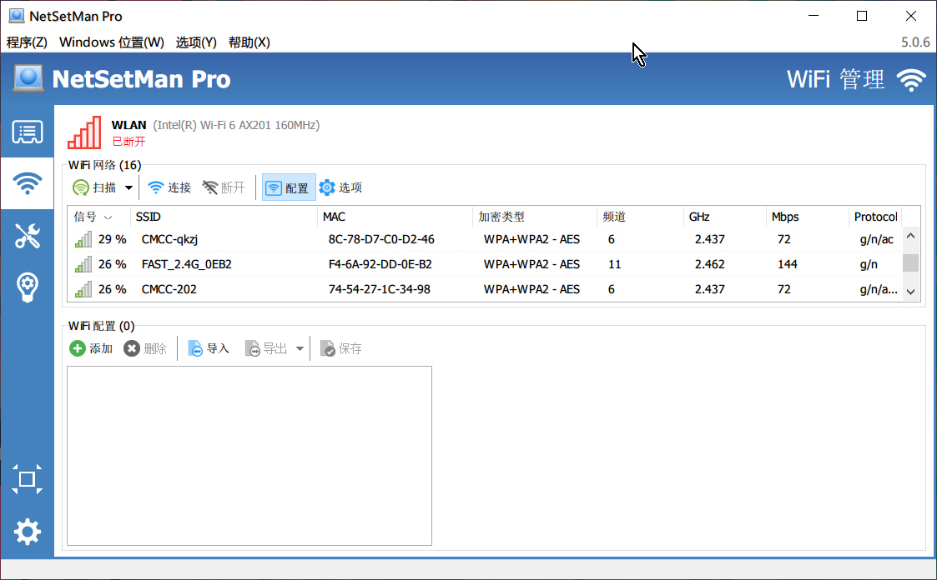The width and height of the screenshot is (937, 580).
Task: Click the title bar app icon
Action: click(17, 16)
